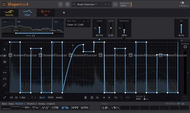This screenshot has width=190, height=113.
Task: Enable MIDI trigger mode
Action: (50, 97)
